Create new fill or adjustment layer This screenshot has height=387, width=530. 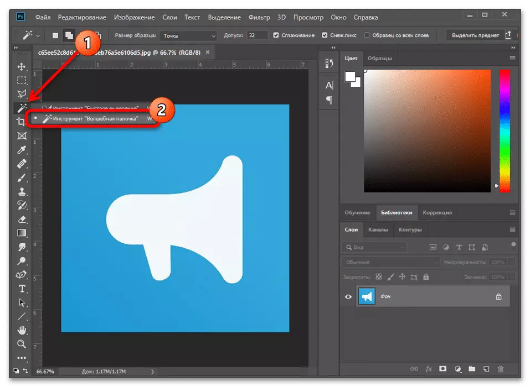coord(457,369)
